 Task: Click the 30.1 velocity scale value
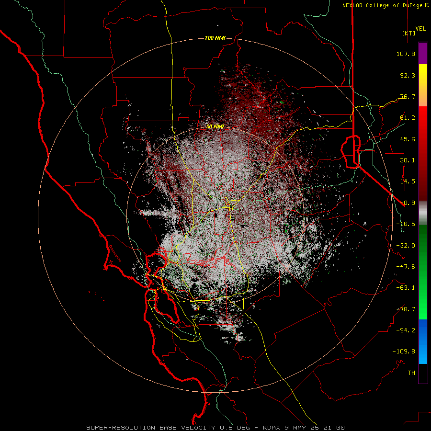(408, 160)
